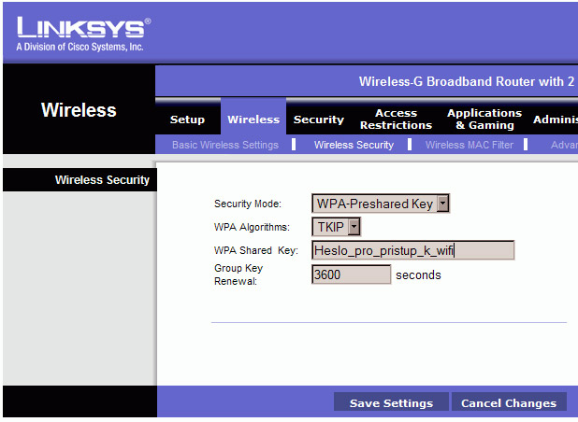Click the WPA Shared Key label

[x=256, y=250]
